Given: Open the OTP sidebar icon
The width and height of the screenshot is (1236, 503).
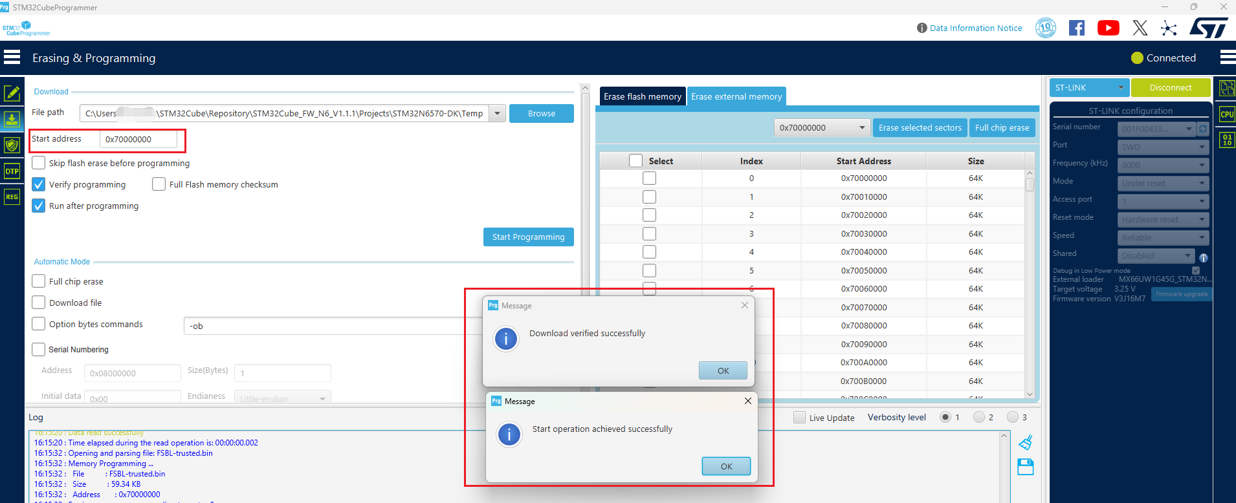Looking at the screenshot, I should point(12,171).
